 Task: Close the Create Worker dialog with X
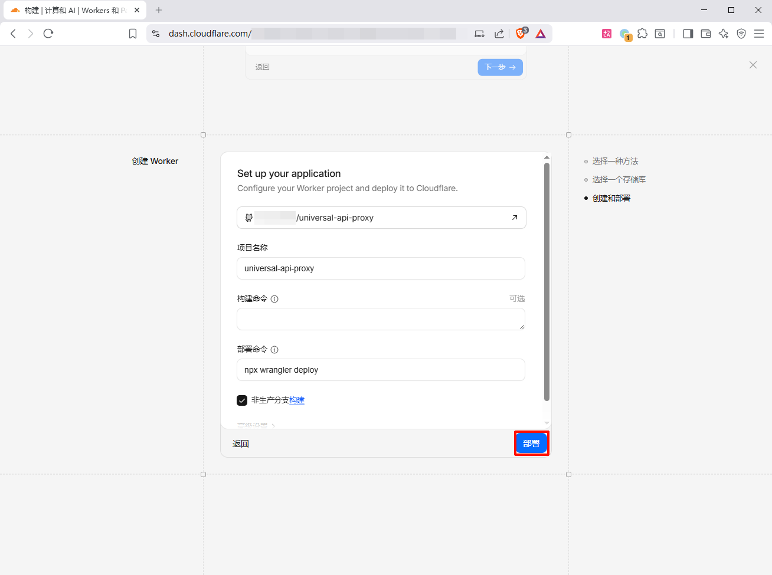[753, 65]
